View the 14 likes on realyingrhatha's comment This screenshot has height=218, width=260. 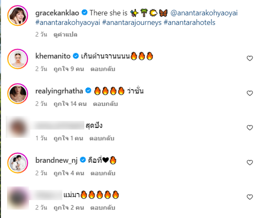[x=70, y=104]
